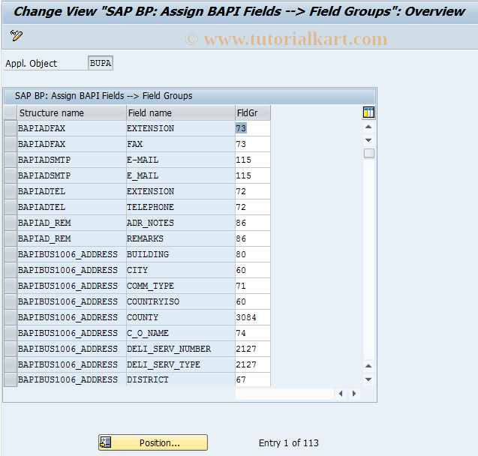
Task: Edit FldGr 60 for CITY row
Action: click(252, 270)
